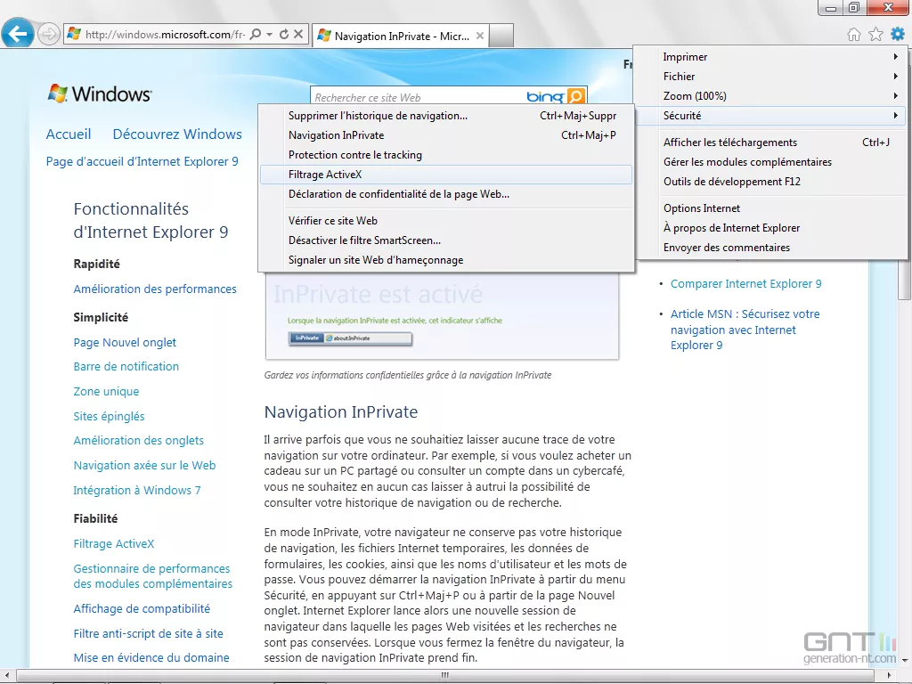Click the Bing search button
Image resolution: width=912 pixels, height=684 pixels.
(x=575, y=96)
